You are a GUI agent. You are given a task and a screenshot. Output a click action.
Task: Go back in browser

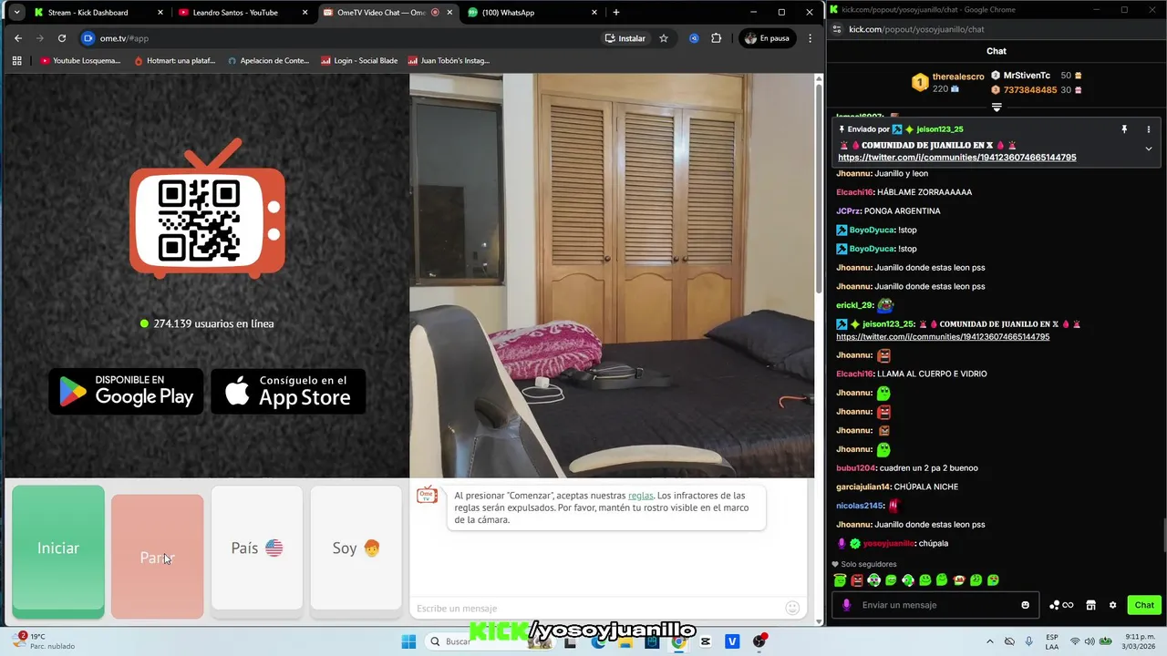point(18,38)
